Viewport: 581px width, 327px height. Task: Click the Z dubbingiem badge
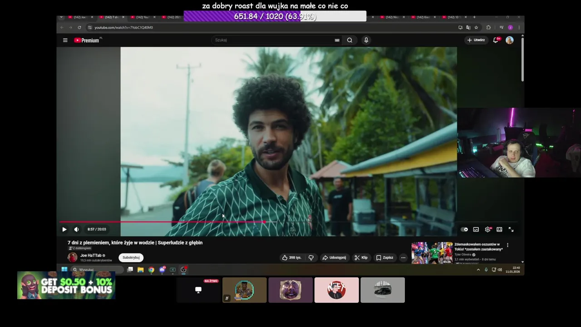[x=80, y=248]
